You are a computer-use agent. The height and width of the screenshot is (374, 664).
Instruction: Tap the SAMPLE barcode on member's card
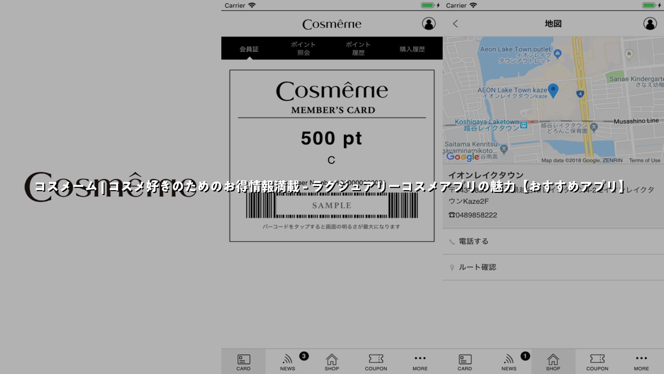pos(332,205)
